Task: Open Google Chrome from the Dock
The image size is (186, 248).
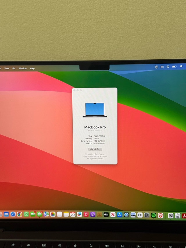Action: coord(19,214)
